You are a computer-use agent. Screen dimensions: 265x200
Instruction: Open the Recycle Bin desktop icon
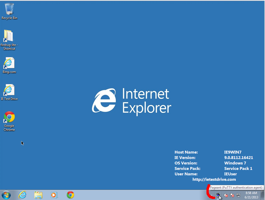click(9, 9)
